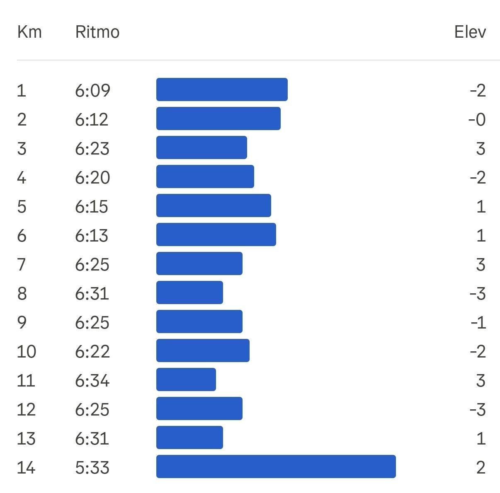Click the 6:13 pace value
Viewport: 500px width, 493px height.
(92, 236)
